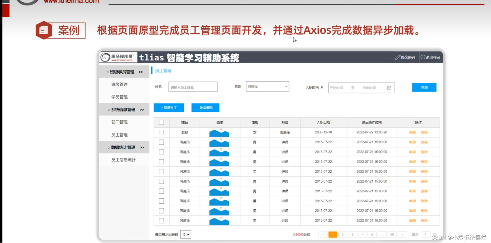Check the checkbox for 赵敏 row
The height and width of the screenshot is (243, 491).
[x=161, y=132]
